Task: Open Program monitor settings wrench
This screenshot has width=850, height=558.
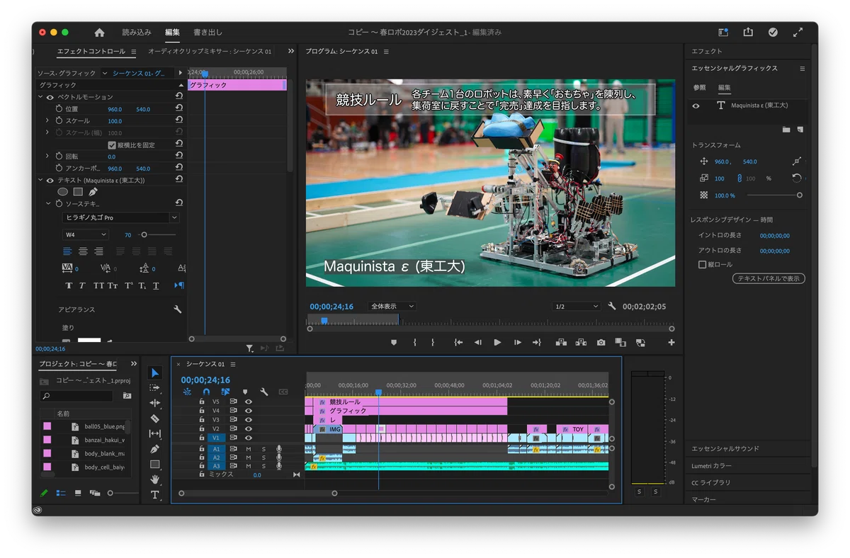Action: (x=612, y=307)
